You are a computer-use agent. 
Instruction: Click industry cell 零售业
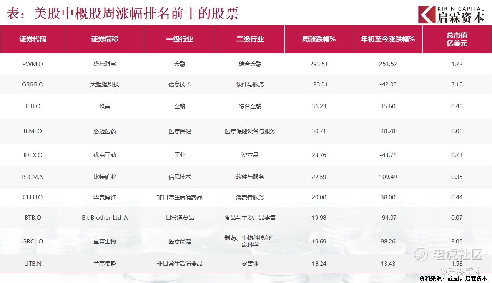[250, 263]
